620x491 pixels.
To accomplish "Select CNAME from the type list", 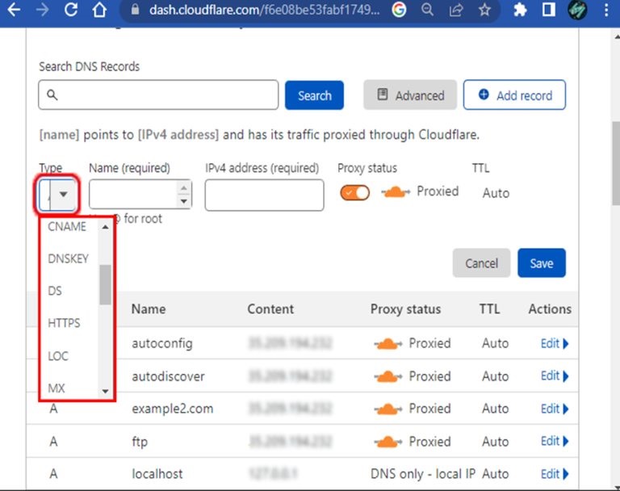I will click(67, 227).
